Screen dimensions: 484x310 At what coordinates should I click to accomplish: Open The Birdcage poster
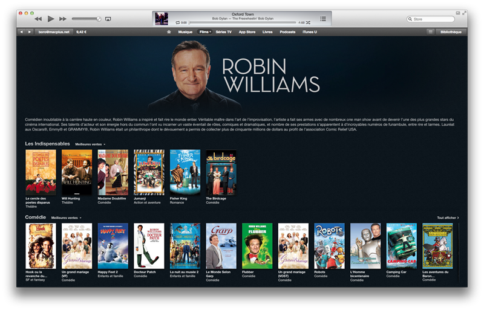[221, 172]
